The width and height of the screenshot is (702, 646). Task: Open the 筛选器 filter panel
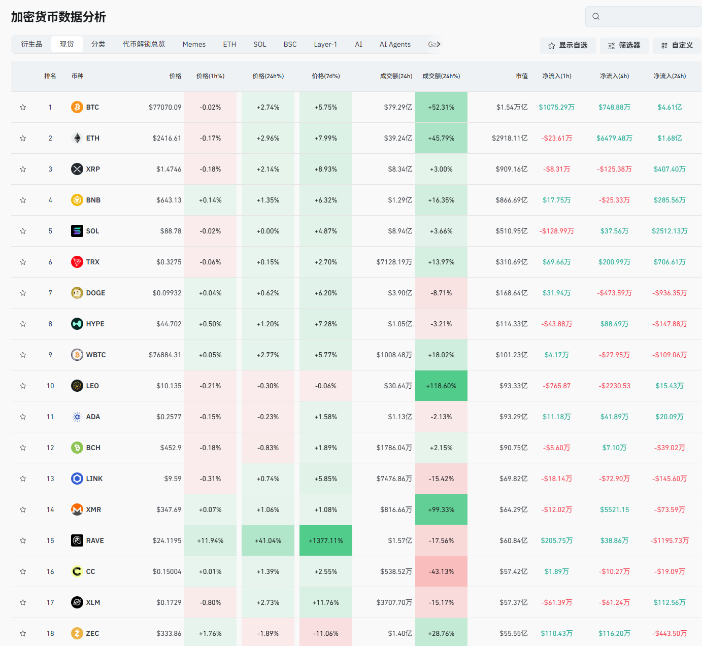pyautogui.click(x=624, y=45)
